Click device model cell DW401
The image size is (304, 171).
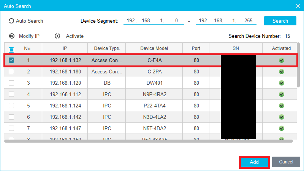[x=155, y=83]
